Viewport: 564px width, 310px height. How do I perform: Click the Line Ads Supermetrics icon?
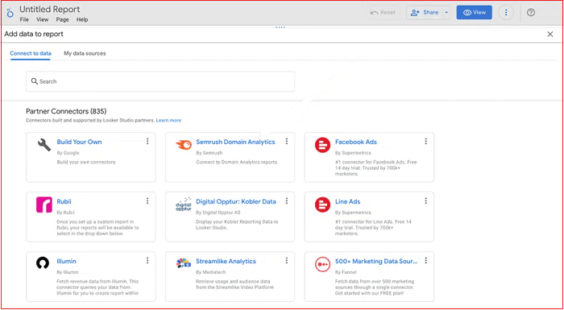(322, 205)
